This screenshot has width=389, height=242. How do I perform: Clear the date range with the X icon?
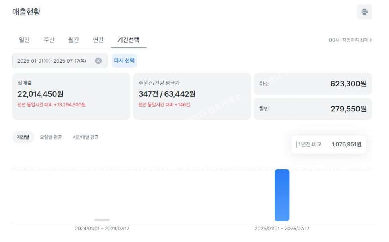tap(98, 61)
